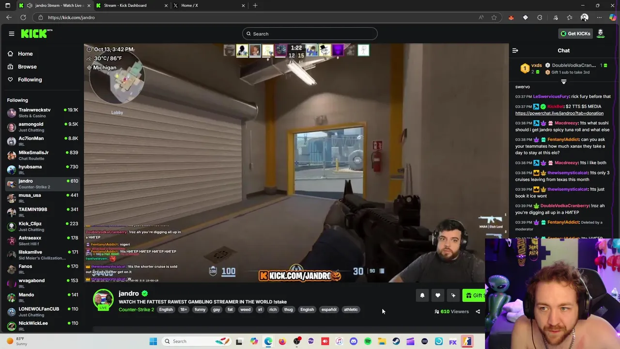The height and width of the screenshot is (349, 620).
Task: Open the Kick hamburger sidebar menu
Action: [x=12, y=33]
